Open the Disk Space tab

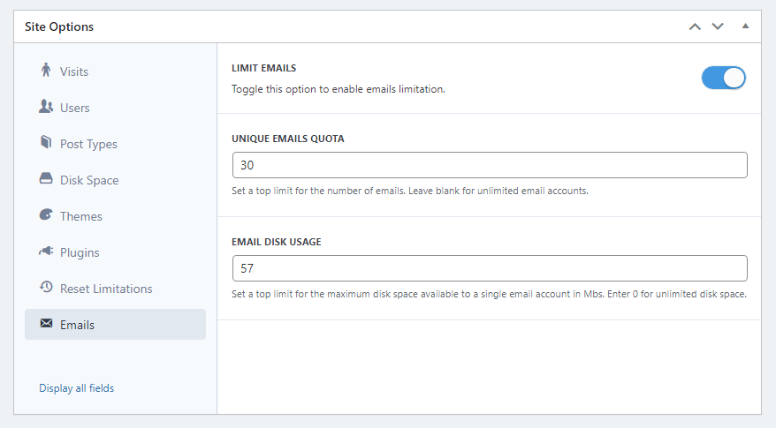115,180
